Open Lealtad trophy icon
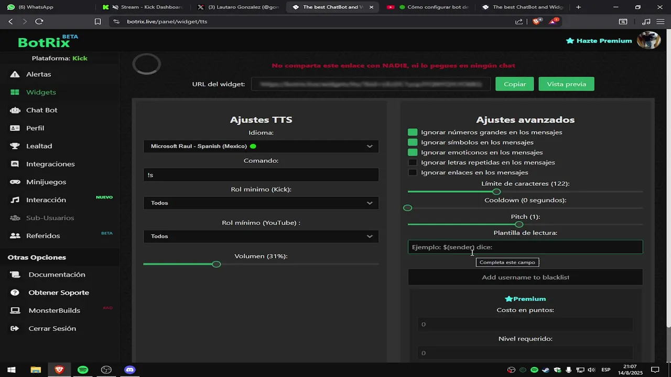The height and width of the screenshot is (377, 671). click(x=15, y=146)
